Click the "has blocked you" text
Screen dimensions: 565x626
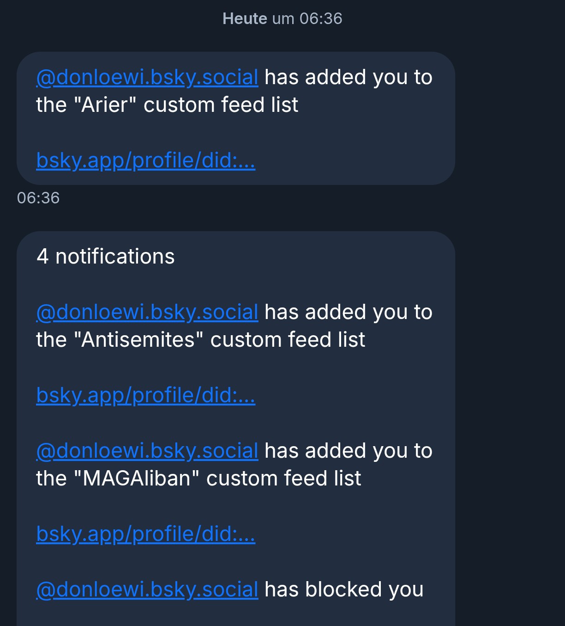344,589
